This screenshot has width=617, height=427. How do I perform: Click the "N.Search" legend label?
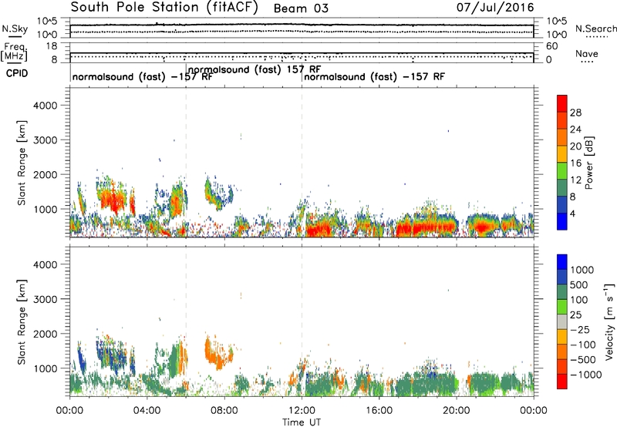point(595,29)
